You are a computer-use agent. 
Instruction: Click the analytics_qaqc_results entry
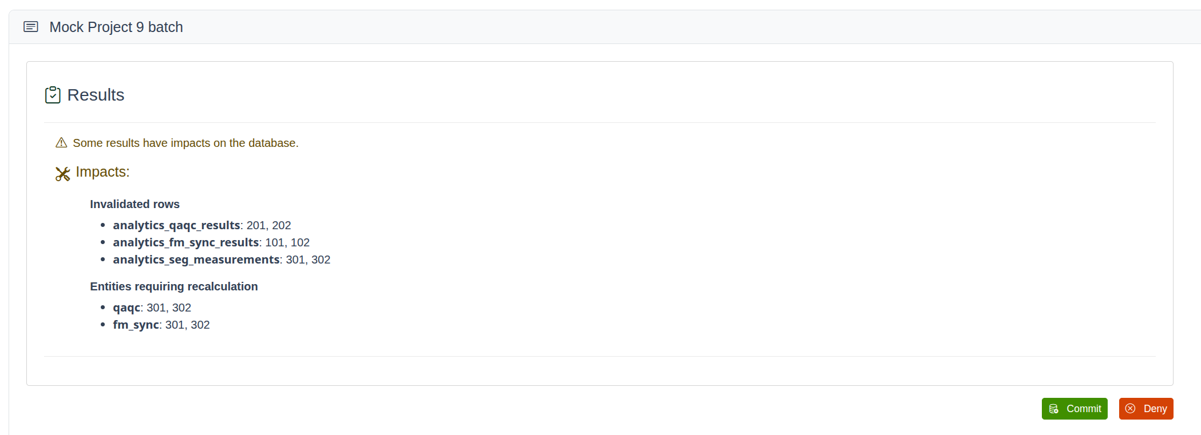click(202, 225)
